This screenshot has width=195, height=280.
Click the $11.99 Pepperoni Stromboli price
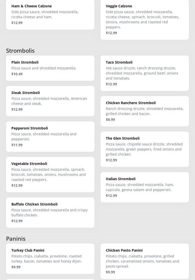[x=17, y=145]
